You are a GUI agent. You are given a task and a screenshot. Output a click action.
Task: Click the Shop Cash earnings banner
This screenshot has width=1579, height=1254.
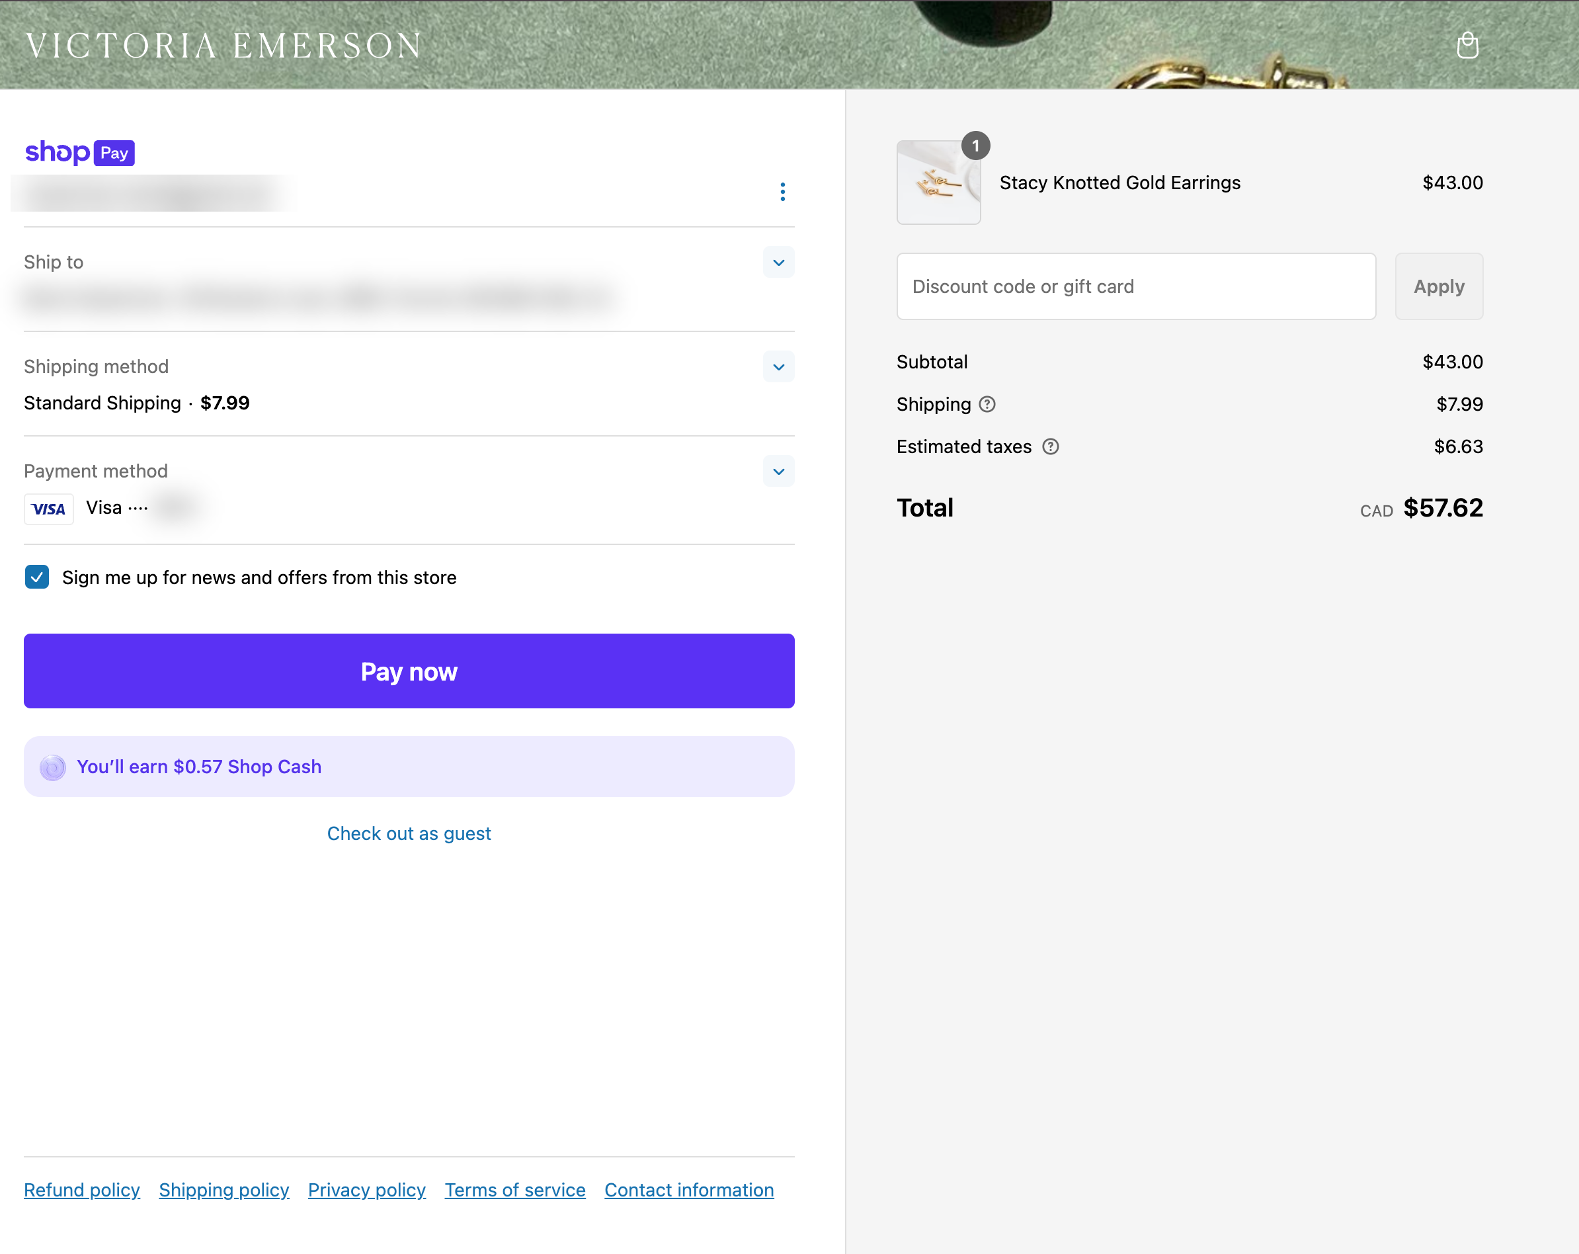pyautogui.click(x=409, y=767)
